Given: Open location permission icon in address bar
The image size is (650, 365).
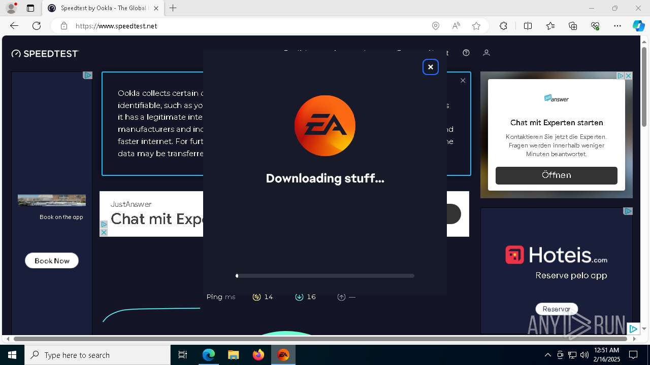Looking at the screenshot, I should click(436, 26).
